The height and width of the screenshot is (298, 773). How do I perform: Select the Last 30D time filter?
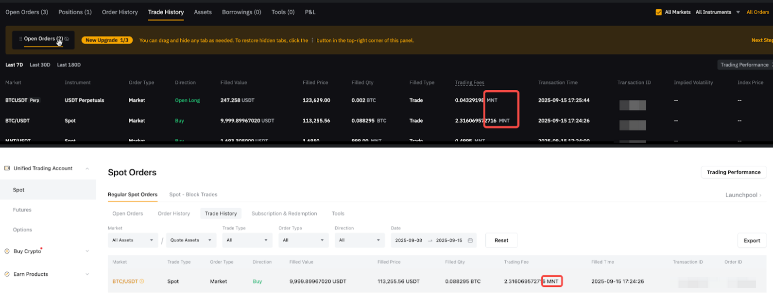tap(40, 65)
